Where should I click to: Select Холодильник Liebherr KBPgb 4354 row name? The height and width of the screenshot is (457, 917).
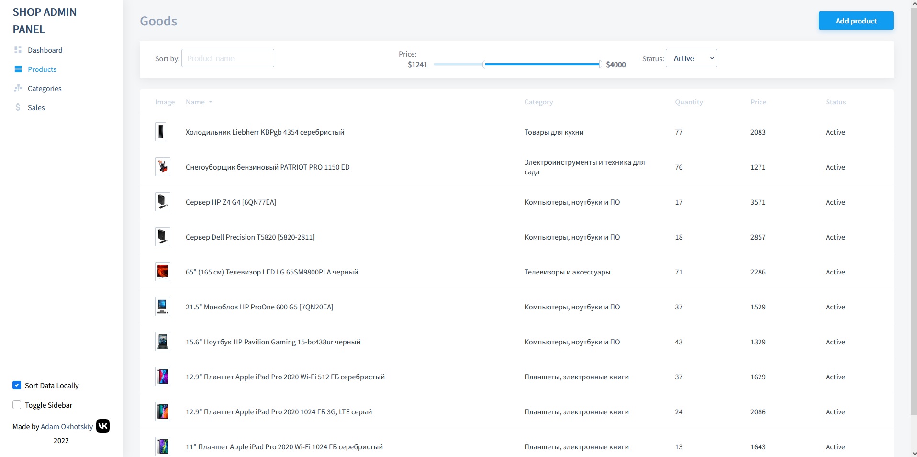[x=265, y=132]
